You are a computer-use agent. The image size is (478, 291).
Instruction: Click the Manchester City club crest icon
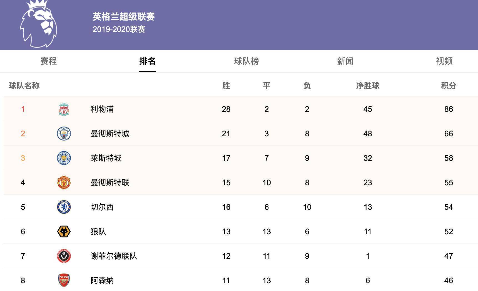pyautogui.click(x=63, y=134)
